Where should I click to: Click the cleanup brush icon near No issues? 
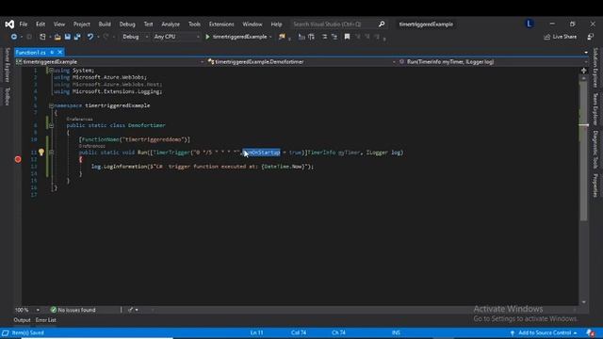(130, 310)
